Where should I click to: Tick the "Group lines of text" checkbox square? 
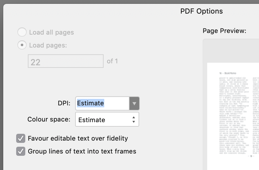tap(21, 151)
